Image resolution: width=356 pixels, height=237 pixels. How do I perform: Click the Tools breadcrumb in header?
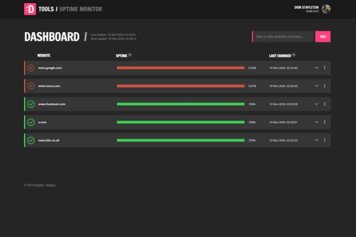tap(46, 9)
